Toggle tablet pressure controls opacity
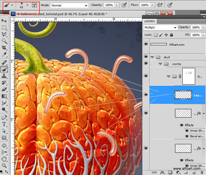Viewport: 206px width, 175px height. [124, 5]
